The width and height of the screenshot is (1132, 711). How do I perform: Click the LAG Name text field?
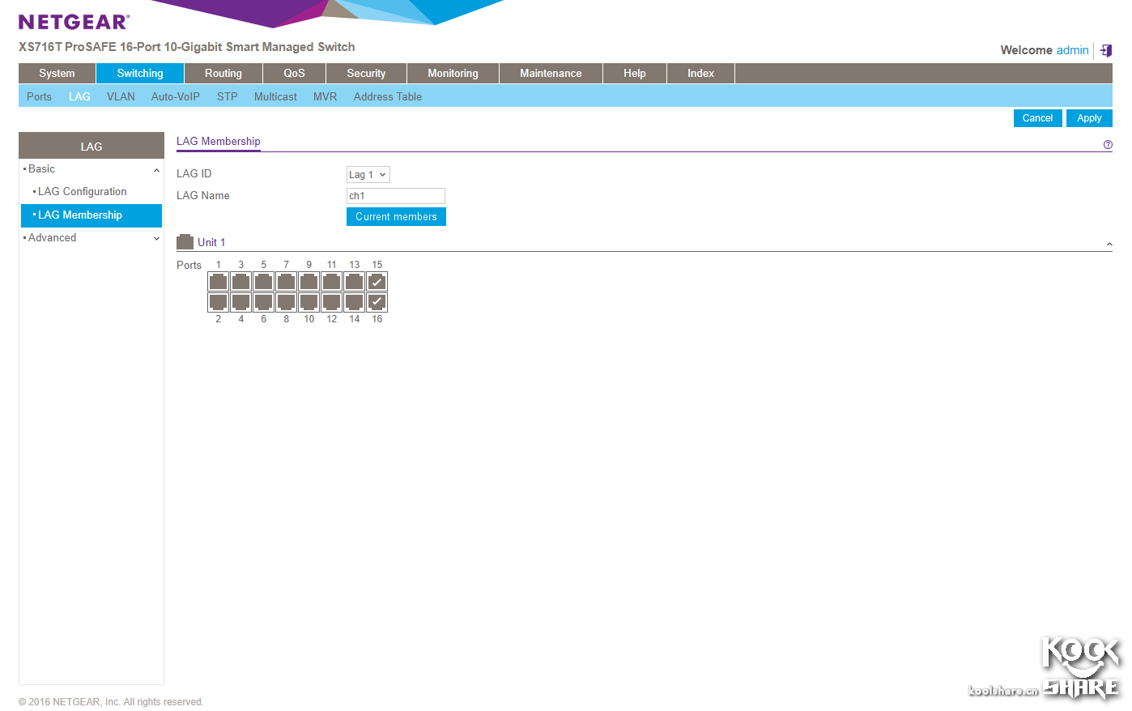pyautogui.click(x=396, y=196)
